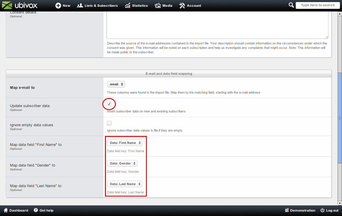Open the Map e-mail to dropdown
The width and height of the screenshot is (342, 216).
pyautogui.click(x=116, y=84)
